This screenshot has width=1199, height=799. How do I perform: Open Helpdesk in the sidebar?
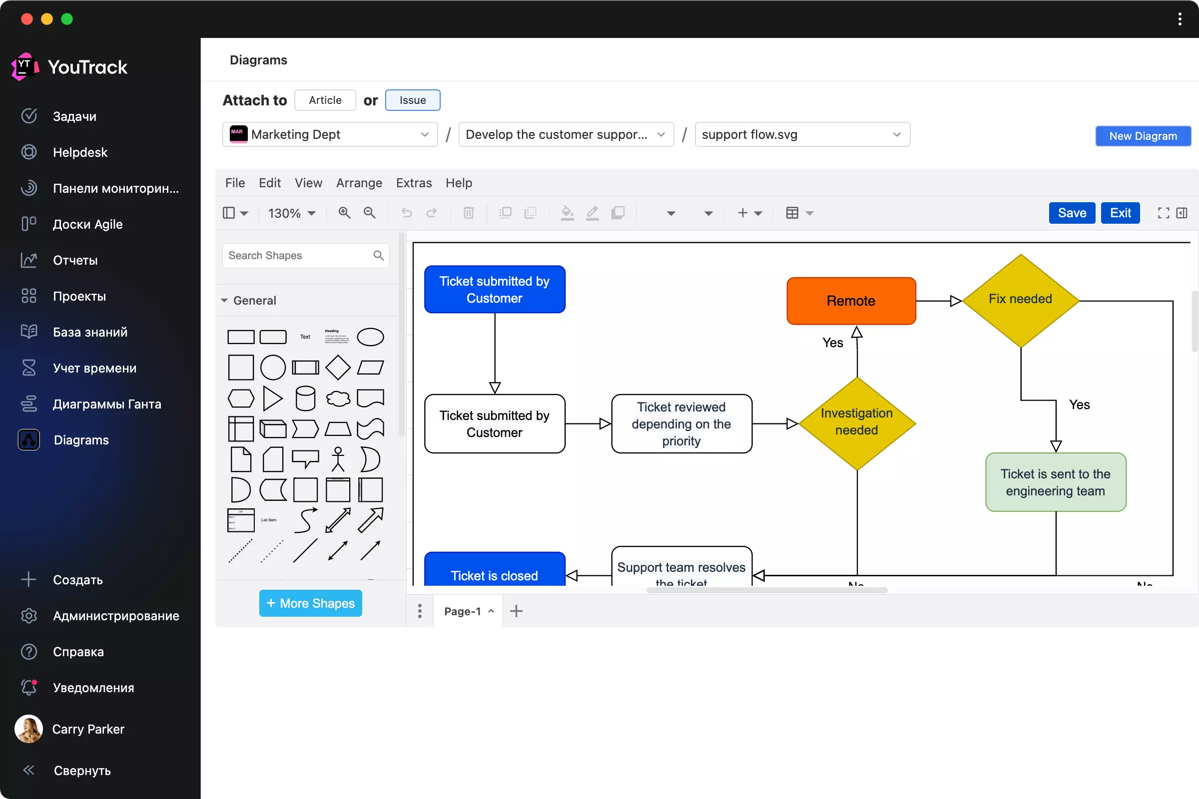pos(80,152)
